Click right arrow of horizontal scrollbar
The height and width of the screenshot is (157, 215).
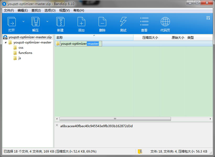pos(211,119)
